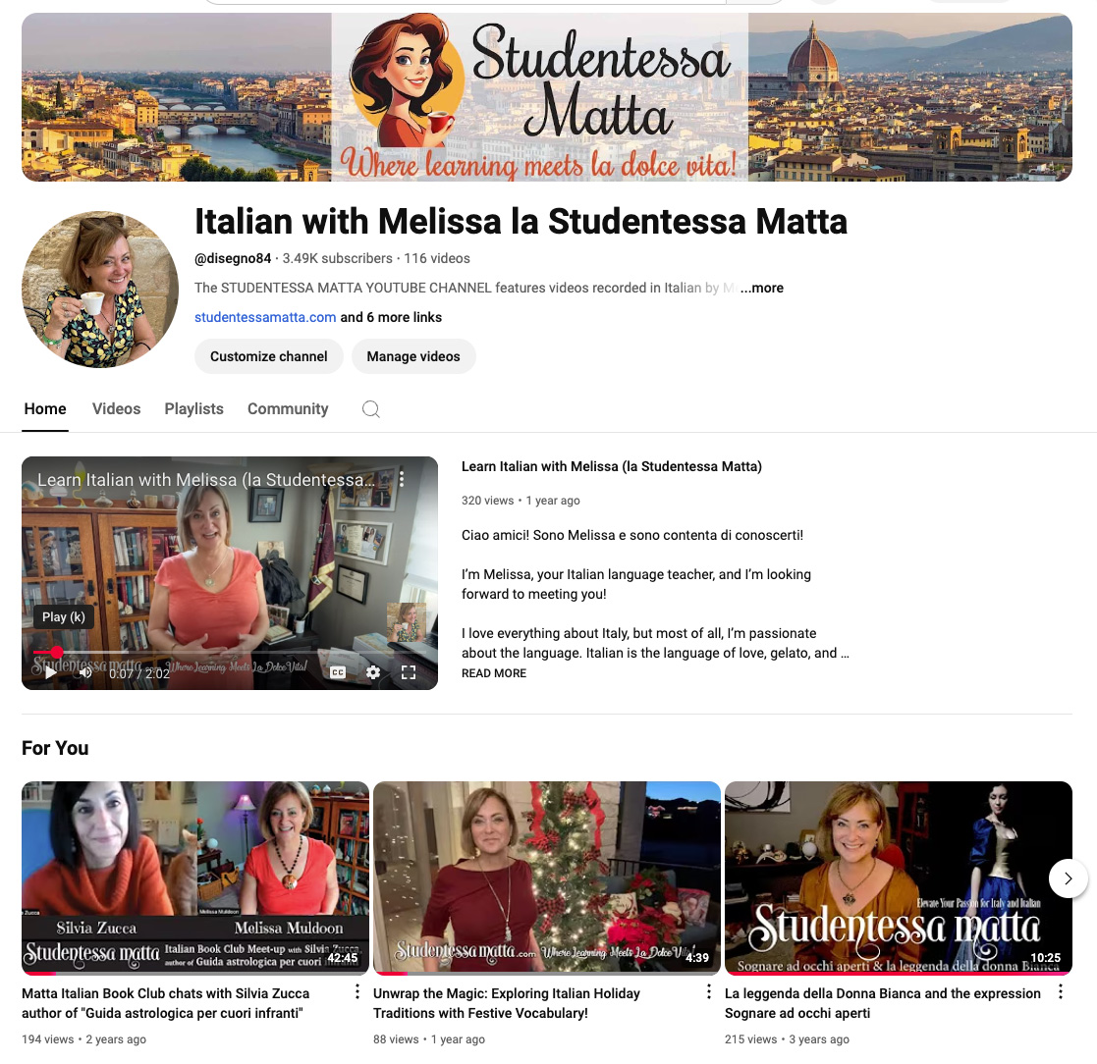This screenshot has height=1064, width=1097.
Task: Play the featured channel trailer video
Action: pos(50,672)
